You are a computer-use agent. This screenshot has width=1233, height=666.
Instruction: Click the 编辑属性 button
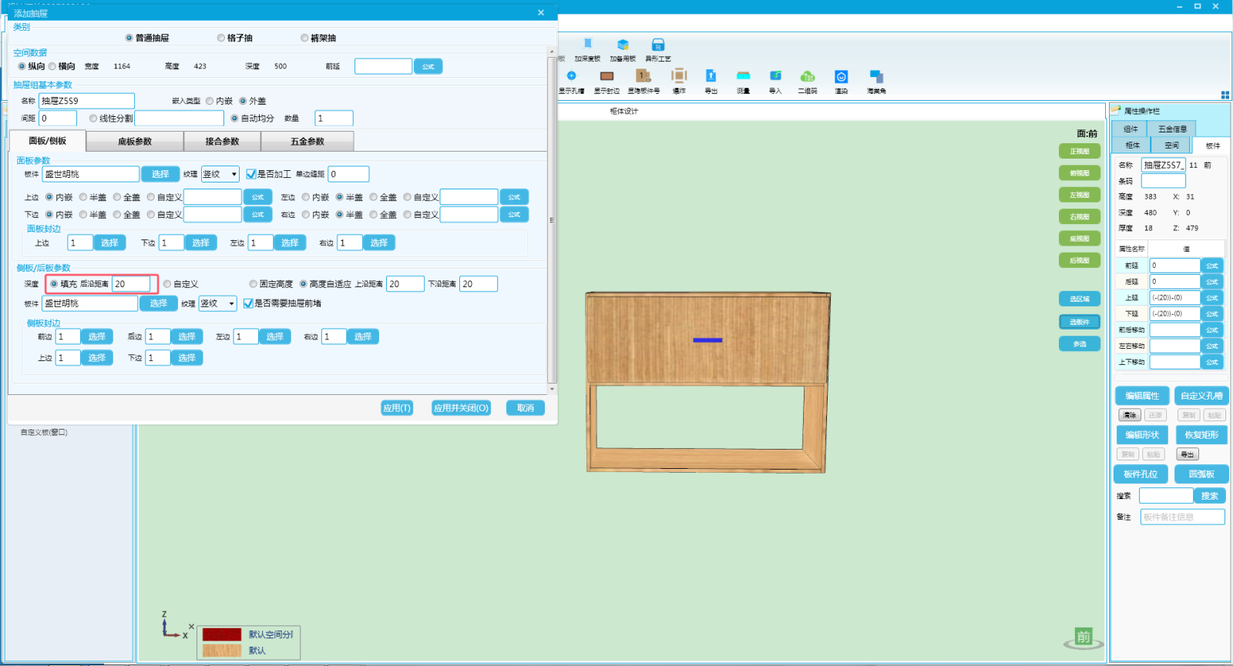(1142, 396)
